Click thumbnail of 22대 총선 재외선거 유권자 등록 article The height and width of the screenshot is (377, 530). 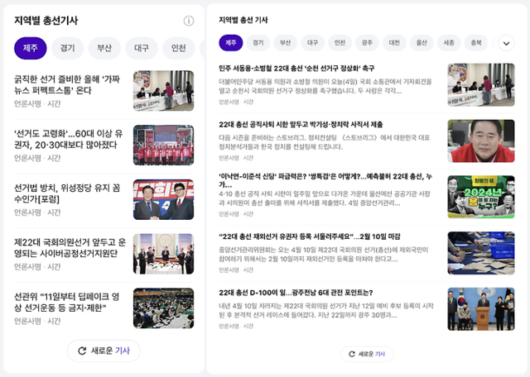coord(480,252)
